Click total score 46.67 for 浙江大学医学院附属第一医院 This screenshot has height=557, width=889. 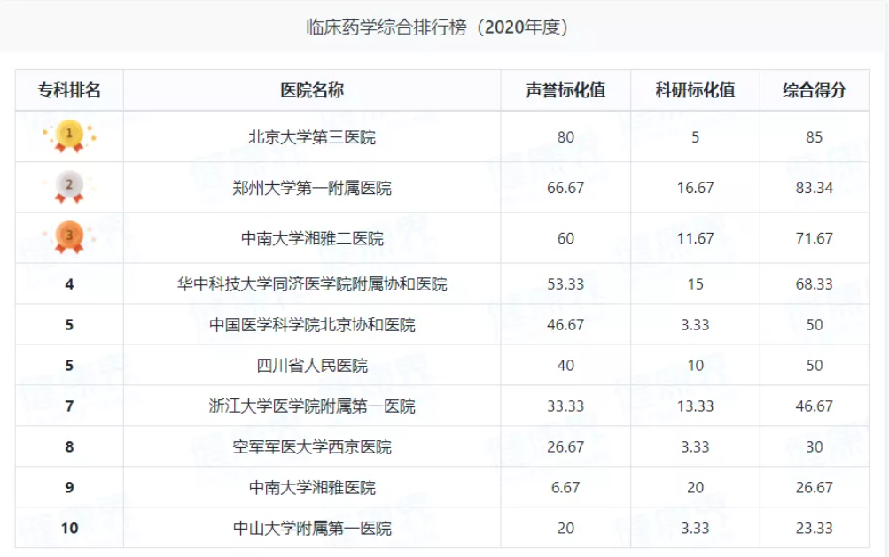[815, 406]
